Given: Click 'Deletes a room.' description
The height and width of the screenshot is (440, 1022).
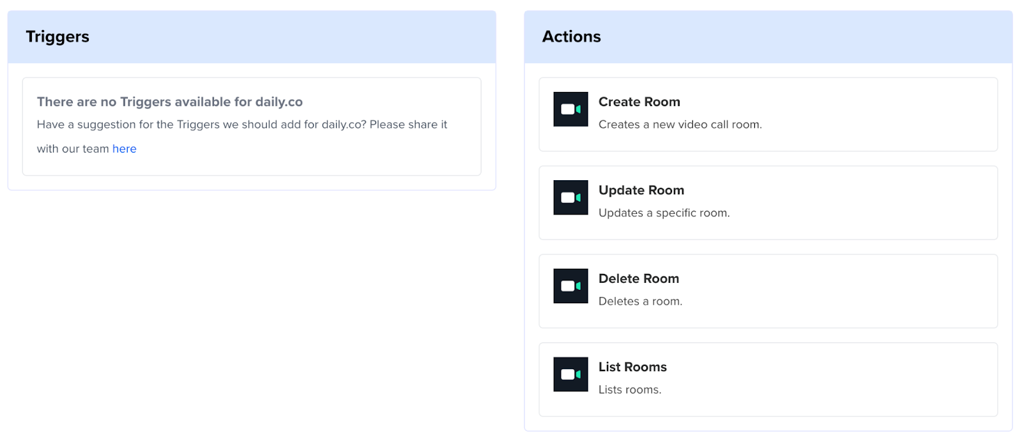Looking at the screenshot, I should pyautogui.click(x=641, y=301).
